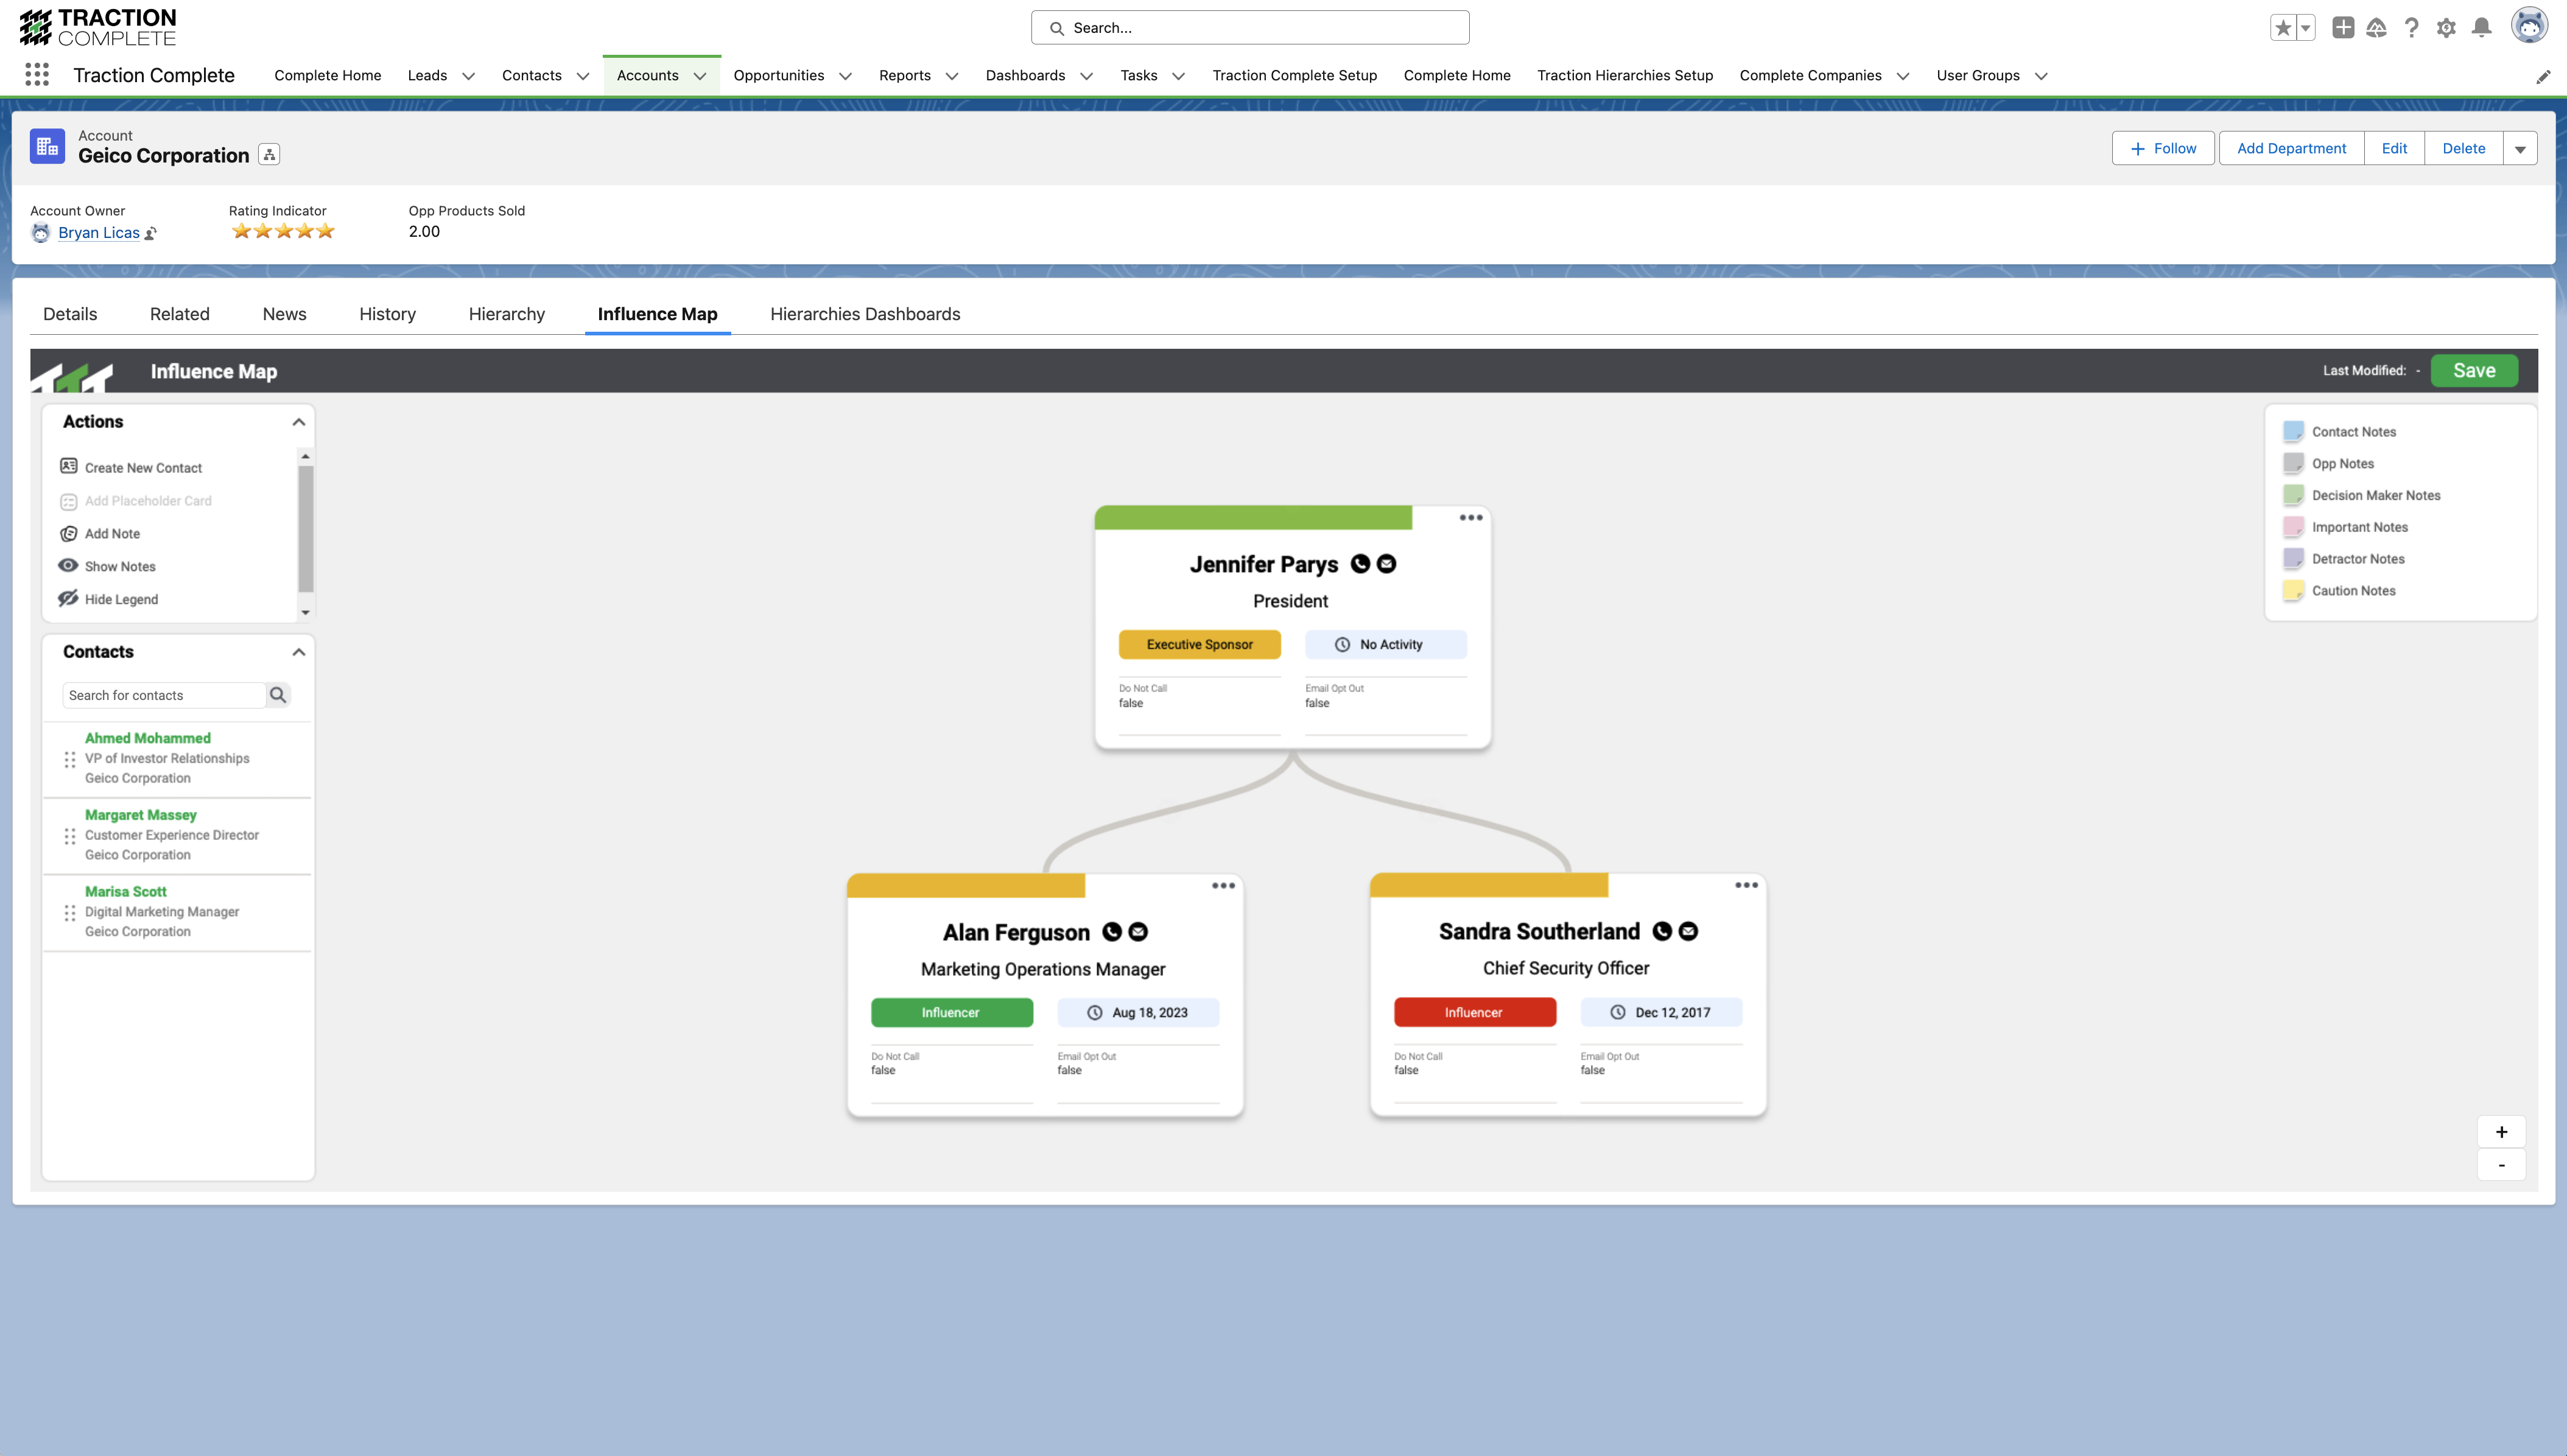The height and width of the screenshot is (1456, 2567).
Task: Open account owner Bryan Licas link
Action: coord(99,232)
